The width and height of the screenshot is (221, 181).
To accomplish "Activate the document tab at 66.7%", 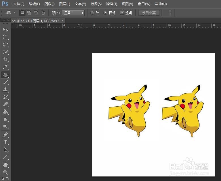I will pyautogui.click(x=35, y=21).
